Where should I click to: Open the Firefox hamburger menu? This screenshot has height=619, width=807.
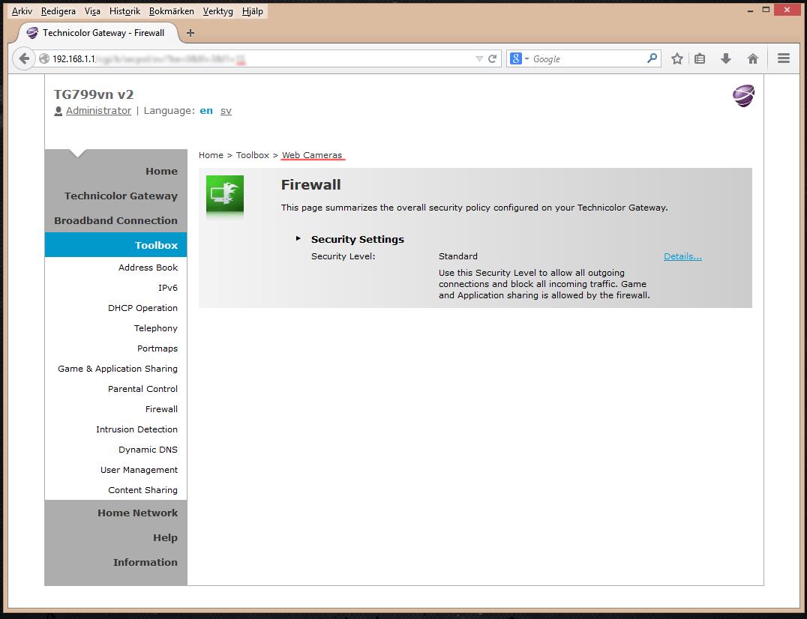[783, 58]
